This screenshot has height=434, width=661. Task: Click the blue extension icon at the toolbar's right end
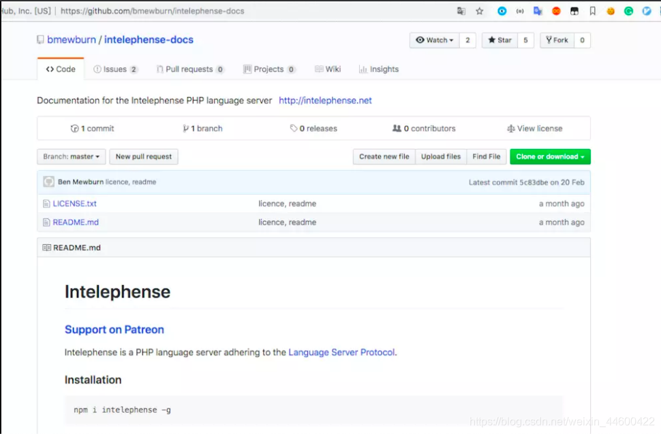pos(647,11)
